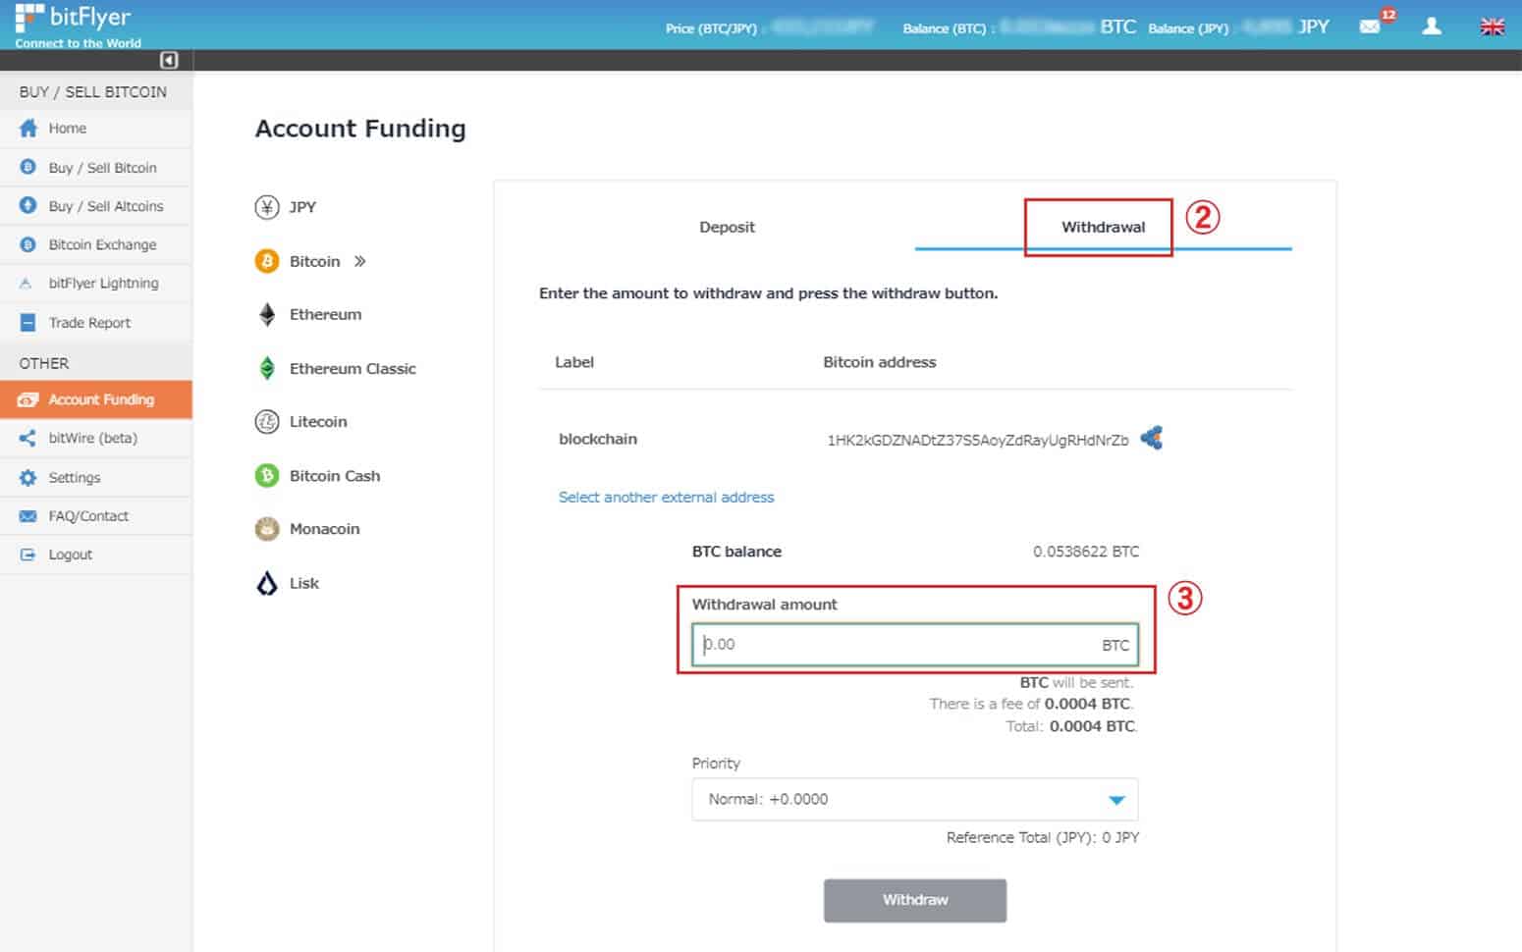Click the blockchain address label row
The width and height of the screenshot is (1522, 952).
click(x=598, y=439)
